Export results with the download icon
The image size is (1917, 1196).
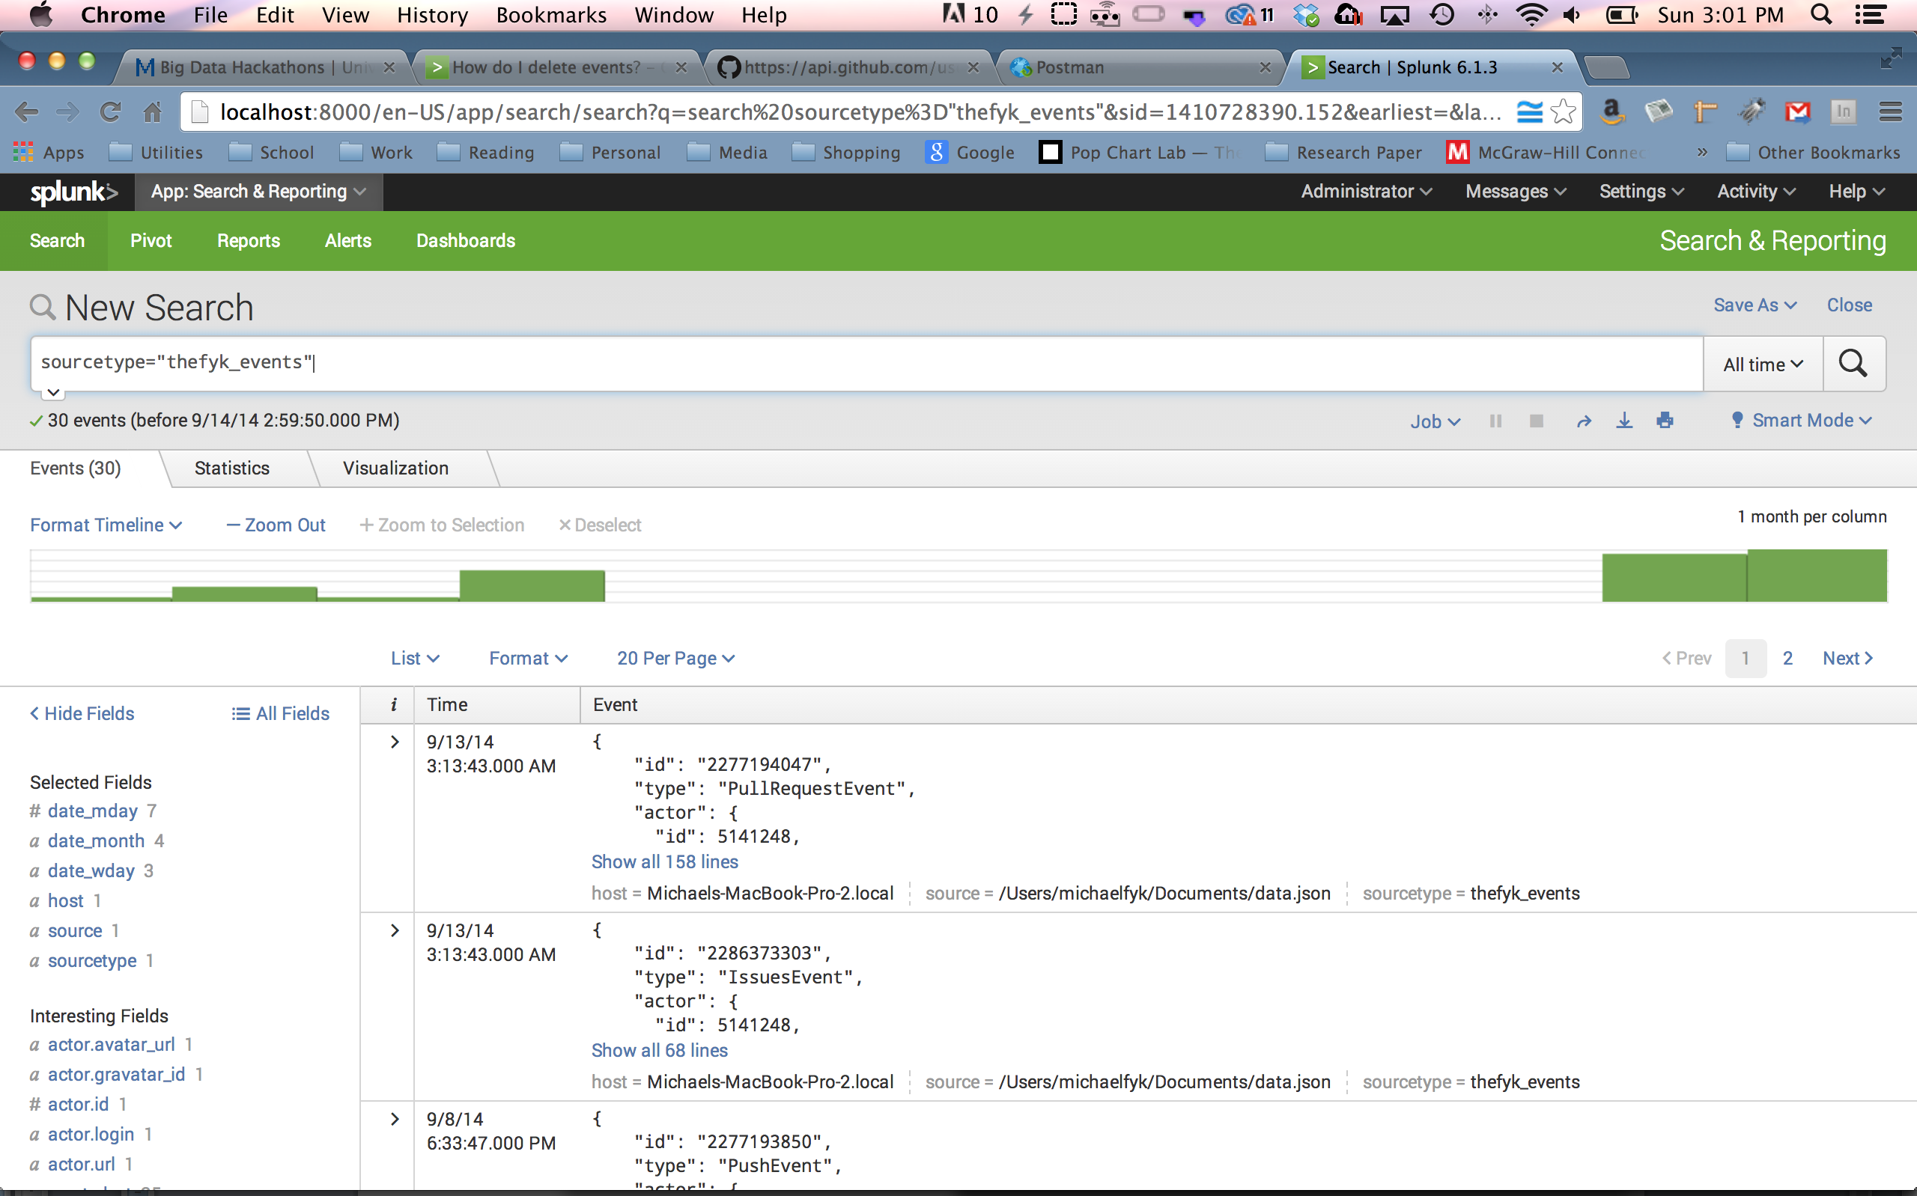point(1623,421)
